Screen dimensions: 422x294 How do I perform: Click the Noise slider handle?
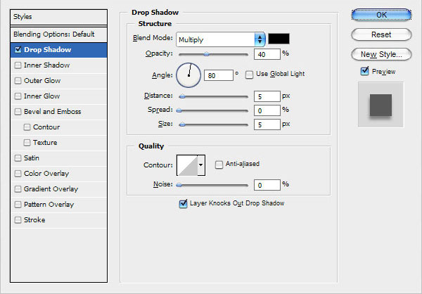(x=179, y=185)
